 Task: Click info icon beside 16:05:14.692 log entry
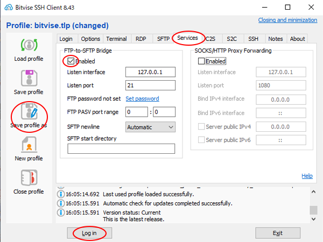coord(60,194)
